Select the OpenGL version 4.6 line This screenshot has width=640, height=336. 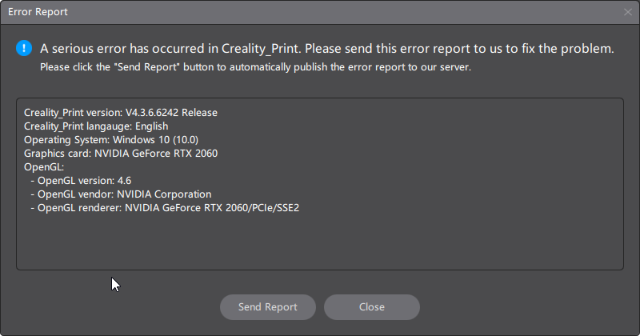79,181
